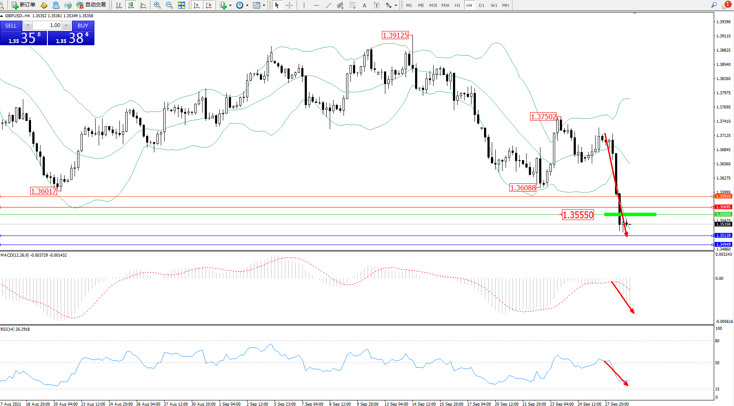Click the SELL button in trade panel

11,26
